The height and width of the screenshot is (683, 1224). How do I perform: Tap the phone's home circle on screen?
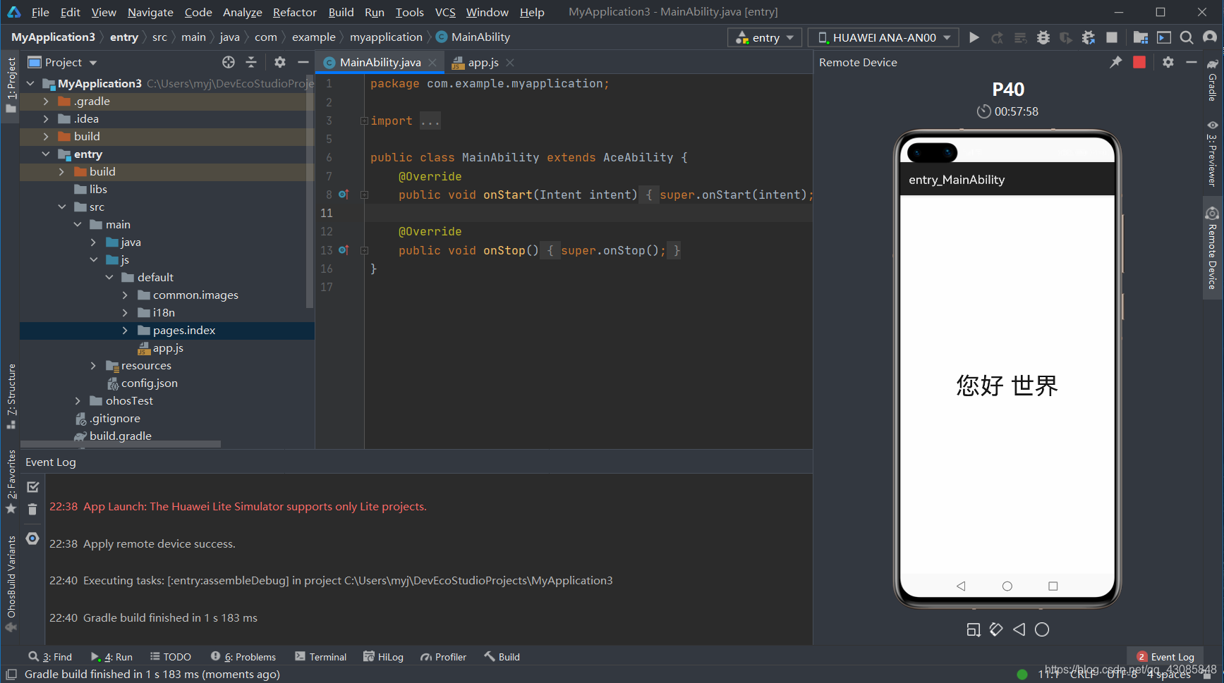tap(1007, 586)
